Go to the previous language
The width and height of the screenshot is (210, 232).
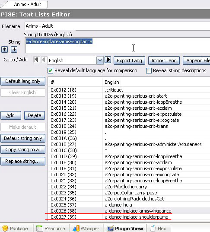click(44, 60)
